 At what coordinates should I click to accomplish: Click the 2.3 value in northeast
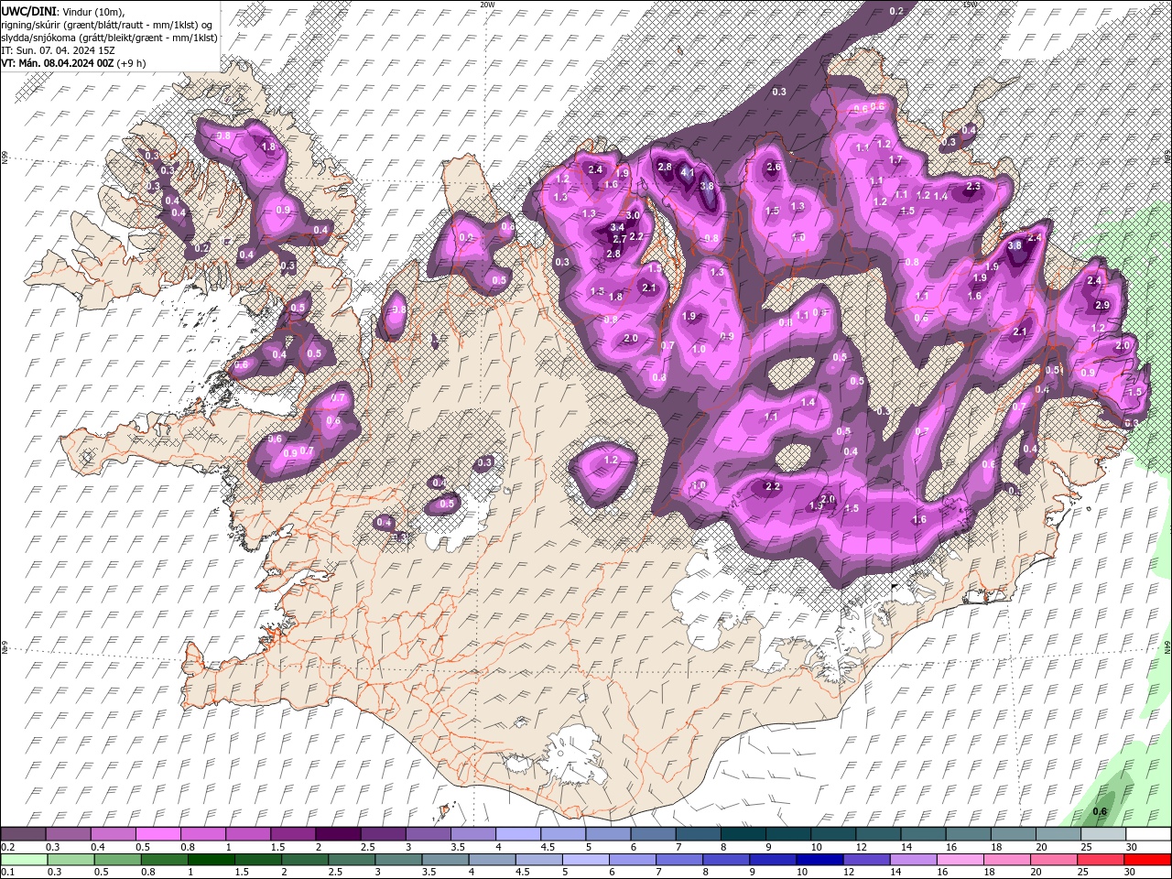pyautogui.click(x=973, y=187)
